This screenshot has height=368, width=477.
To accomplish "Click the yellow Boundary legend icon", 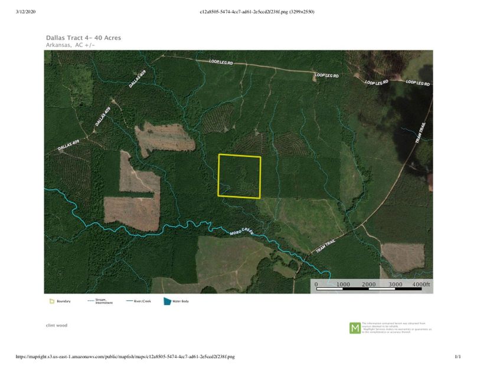I will 51,301.
